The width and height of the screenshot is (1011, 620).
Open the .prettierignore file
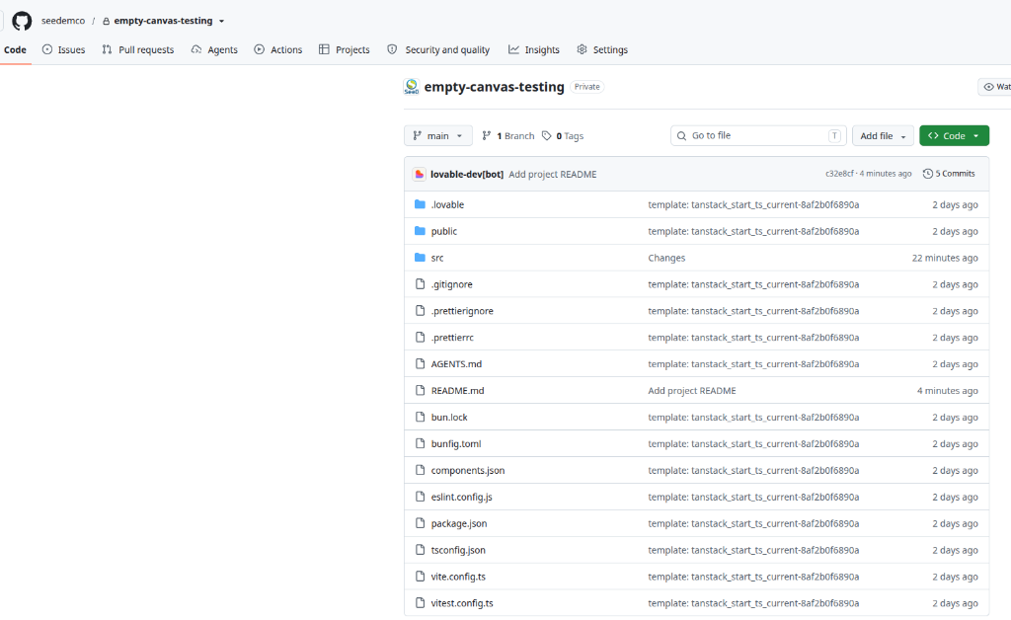coord(462,311)
